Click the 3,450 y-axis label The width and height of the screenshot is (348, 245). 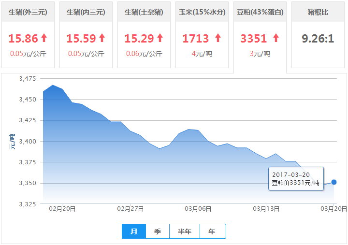tap(28, 100)
